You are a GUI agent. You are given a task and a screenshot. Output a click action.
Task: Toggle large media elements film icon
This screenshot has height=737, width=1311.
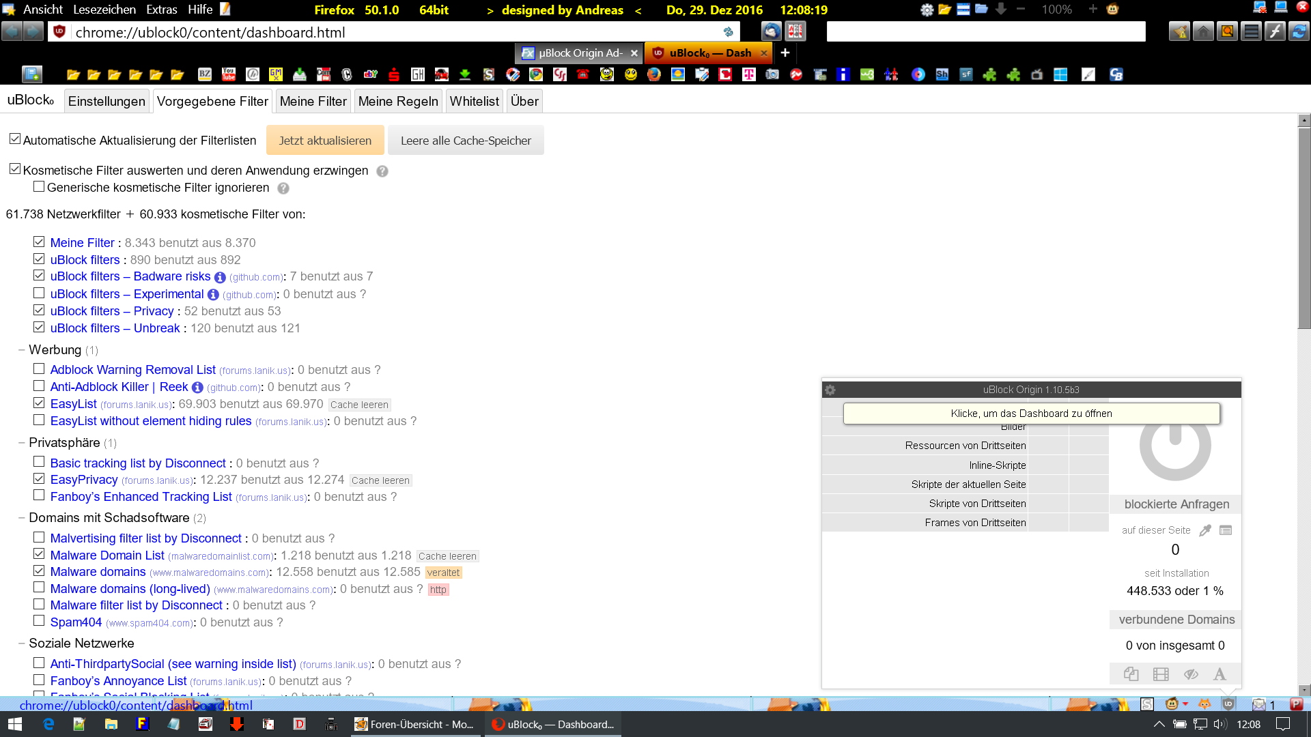click(x=1161, y=674)
